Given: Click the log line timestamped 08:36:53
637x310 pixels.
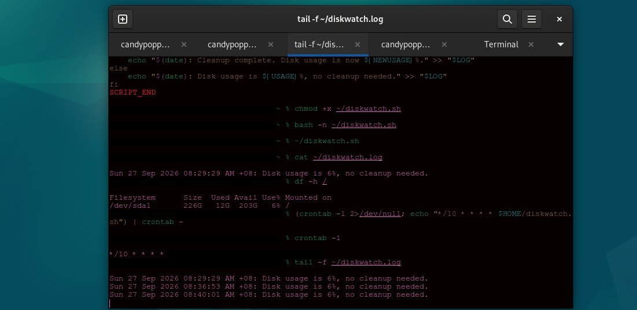Looking at the screenshot, I should [x=268, y=286].
